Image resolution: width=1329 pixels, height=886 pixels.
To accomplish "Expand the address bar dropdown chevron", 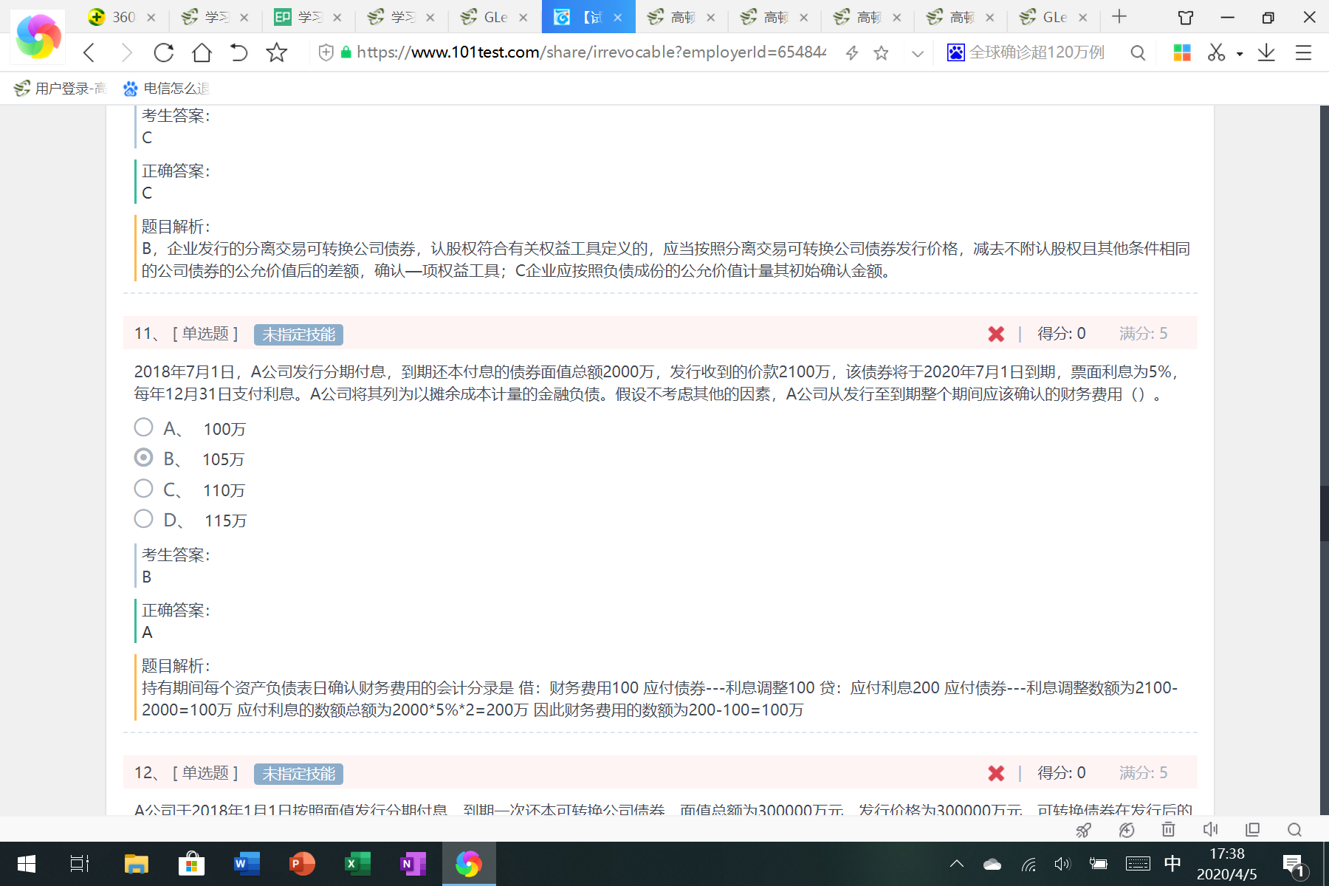I will [918, 53].
